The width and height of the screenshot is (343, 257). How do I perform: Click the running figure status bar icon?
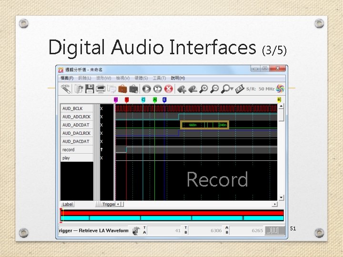[136, 231]
